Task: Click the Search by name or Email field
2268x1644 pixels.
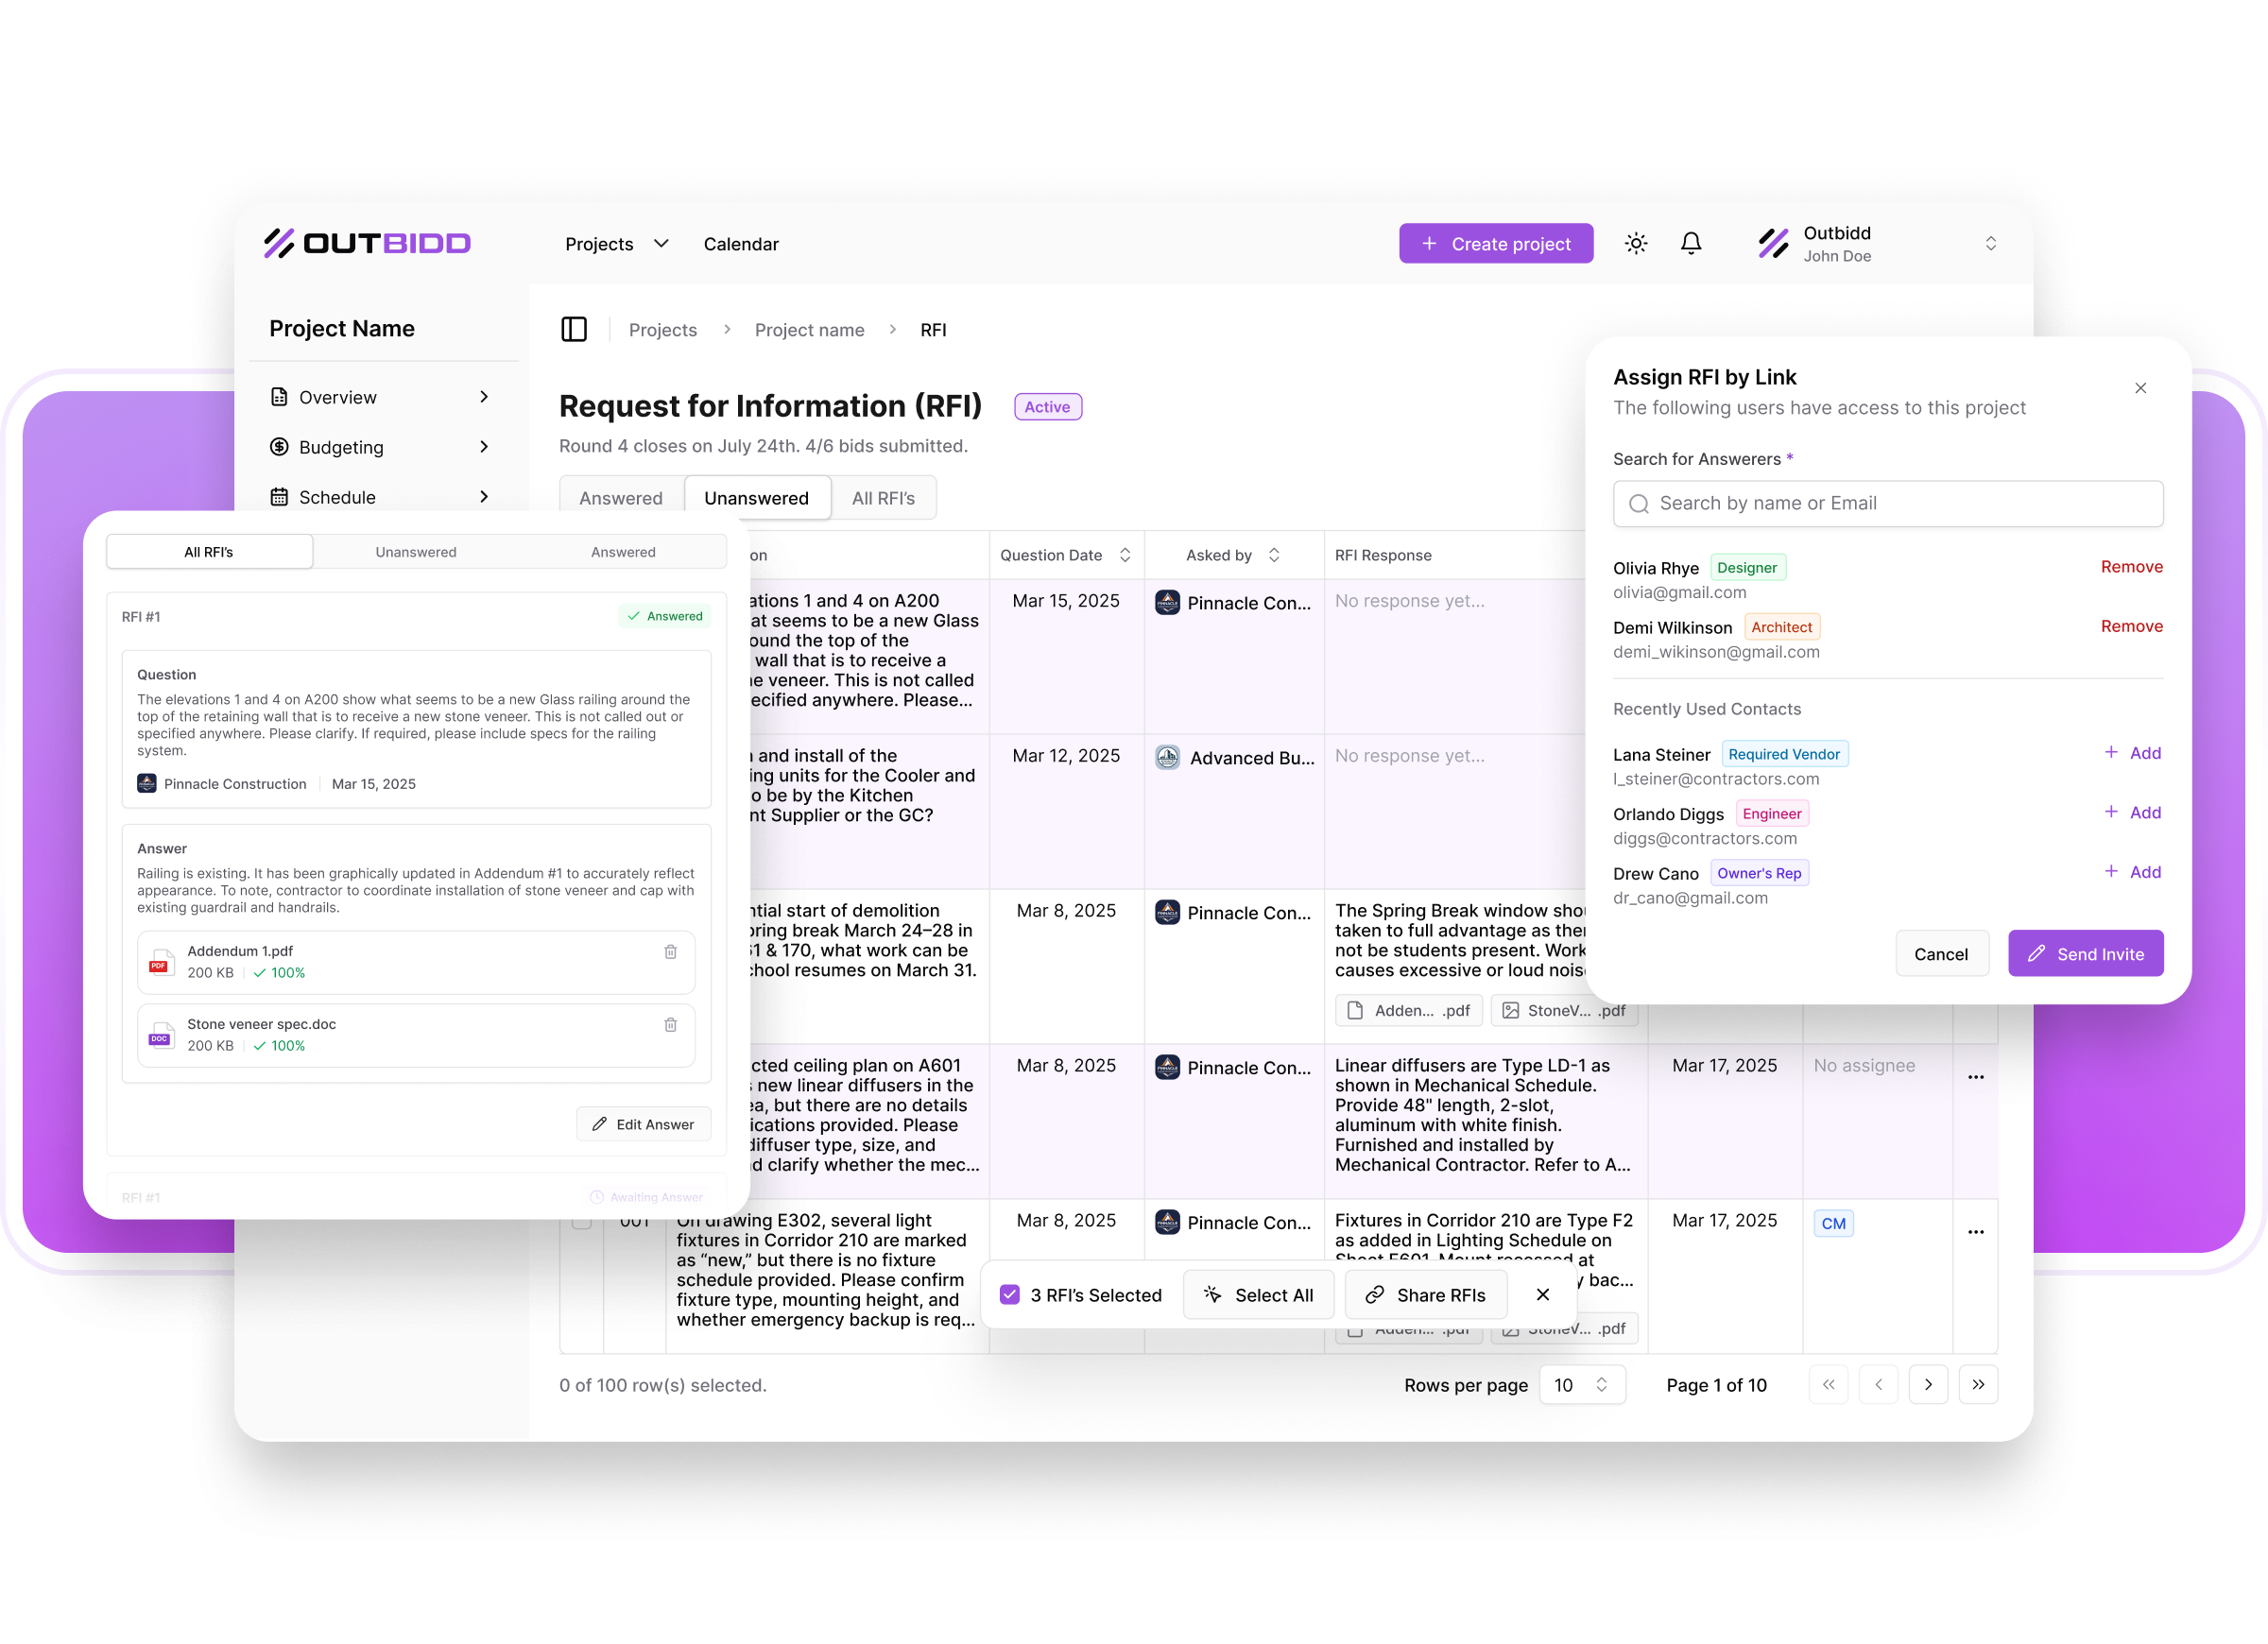Action: click(1887, 504)
